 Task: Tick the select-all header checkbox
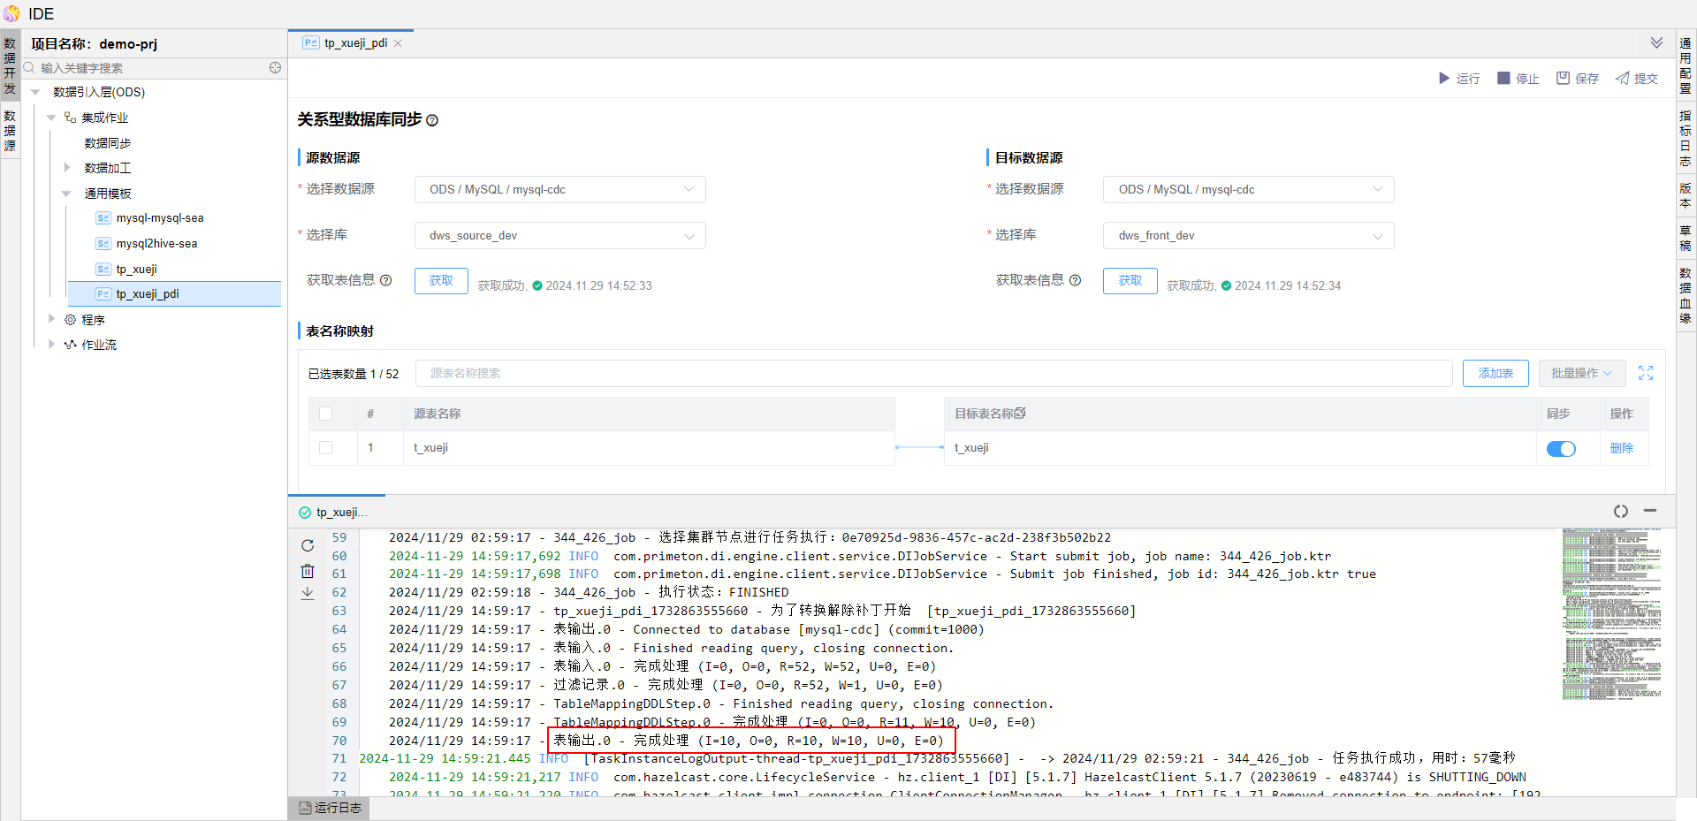pyautogui.click(x=326, y=414)
